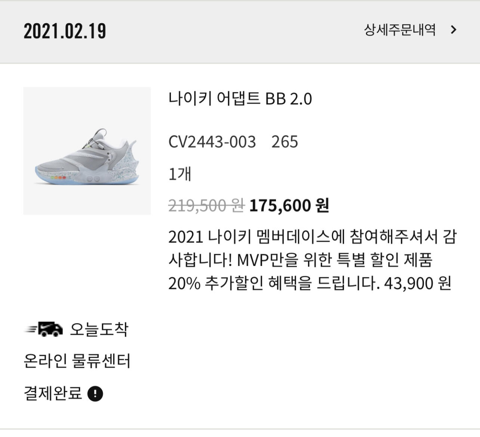Tap the 오늘도착 delivery label

pyautogui.click(x=99, y=329)
